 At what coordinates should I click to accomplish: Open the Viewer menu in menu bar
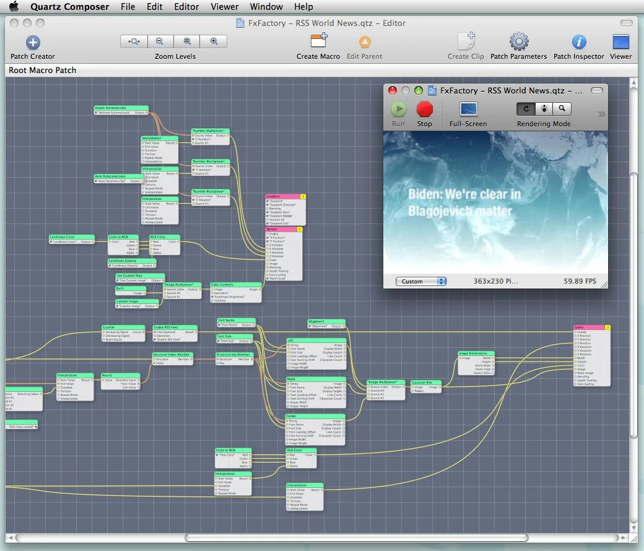(x=224, y=7)
